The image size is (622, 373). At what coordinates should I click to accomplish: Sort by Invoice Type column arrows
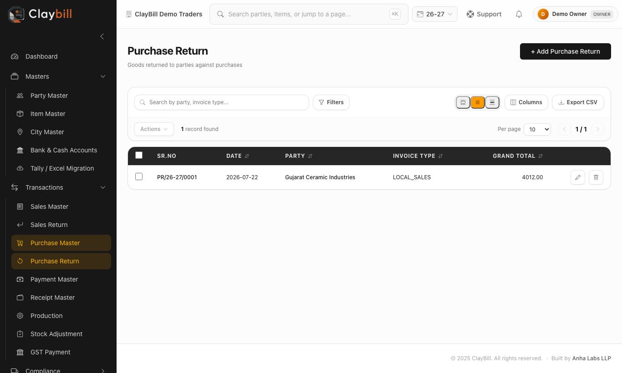pos(440,156)
